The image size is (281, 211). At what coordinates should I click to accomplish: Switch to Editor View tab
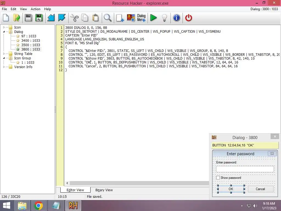coord(75,190)
